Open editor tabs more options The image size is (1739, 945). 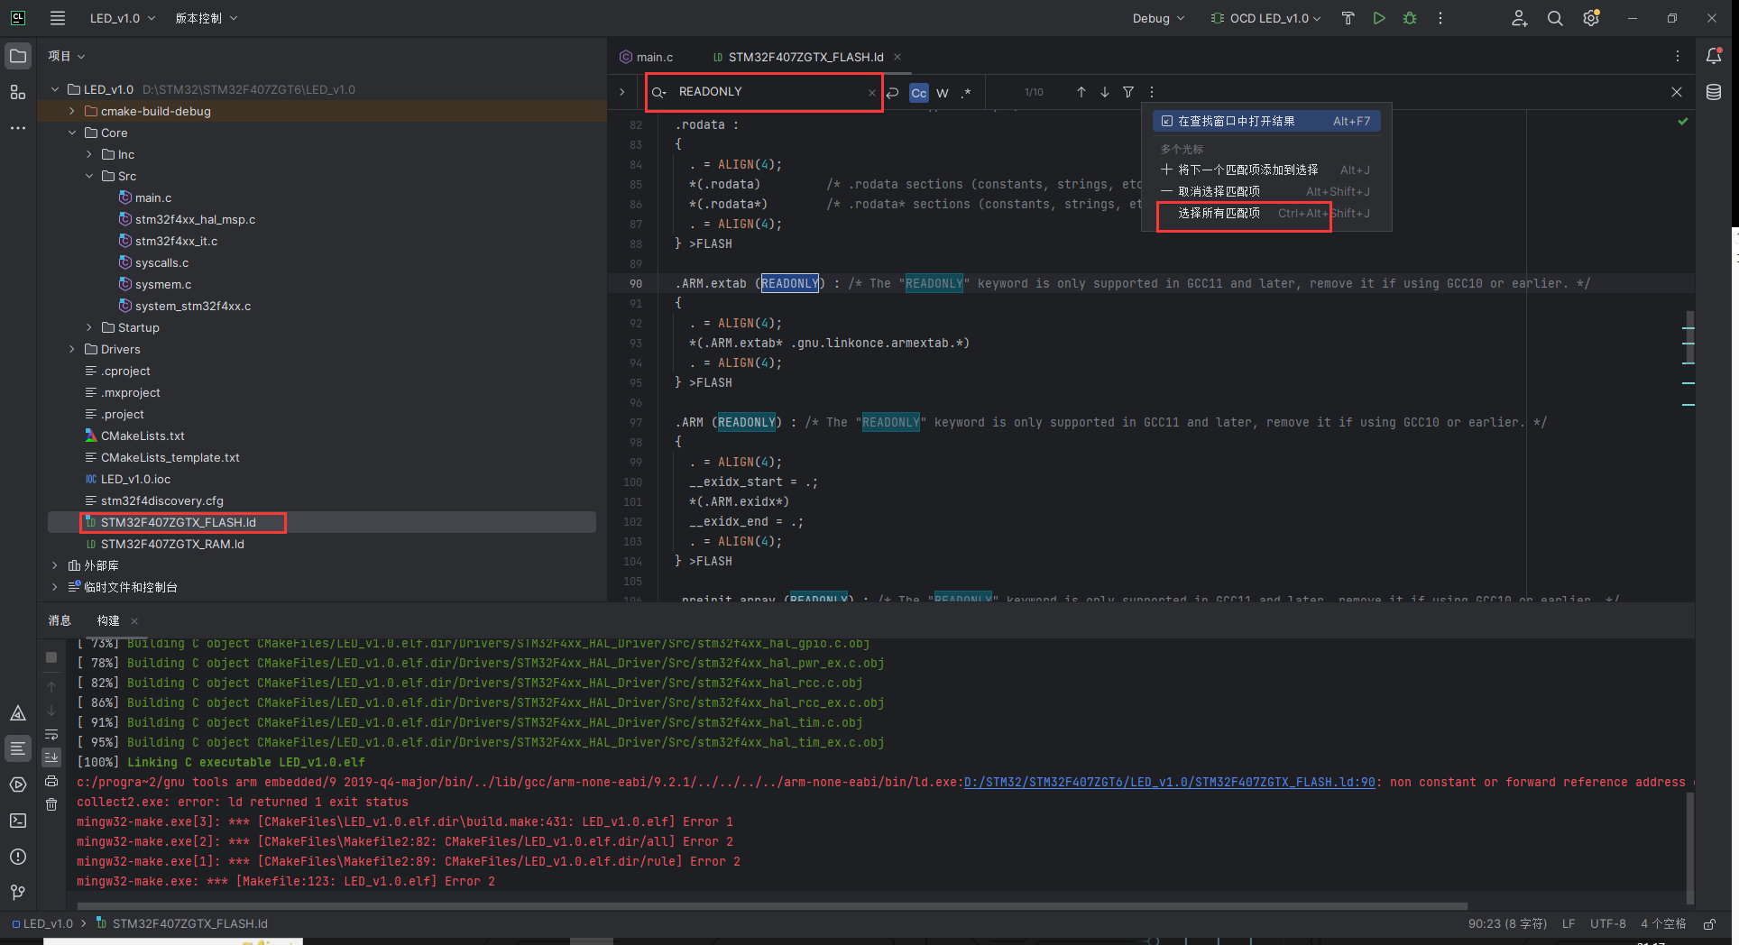[x=1678, y=56]
